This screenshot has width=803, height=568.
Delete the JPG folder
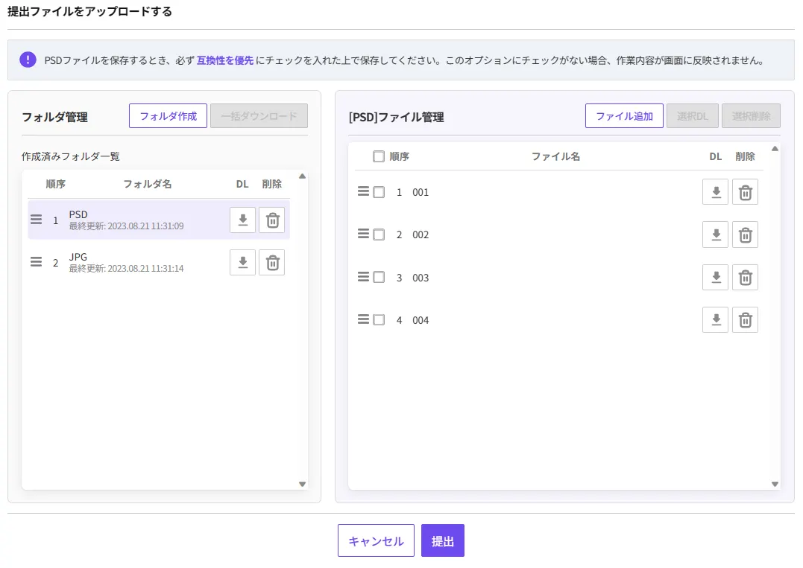tap(272, 263)
